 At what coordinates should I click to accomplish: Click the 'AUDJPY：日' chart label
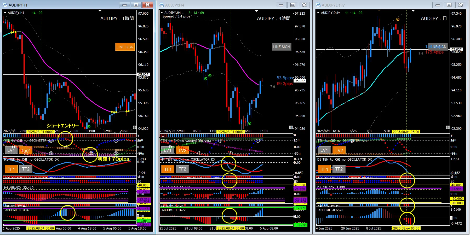pyautogui.click(x=434, y=19)
